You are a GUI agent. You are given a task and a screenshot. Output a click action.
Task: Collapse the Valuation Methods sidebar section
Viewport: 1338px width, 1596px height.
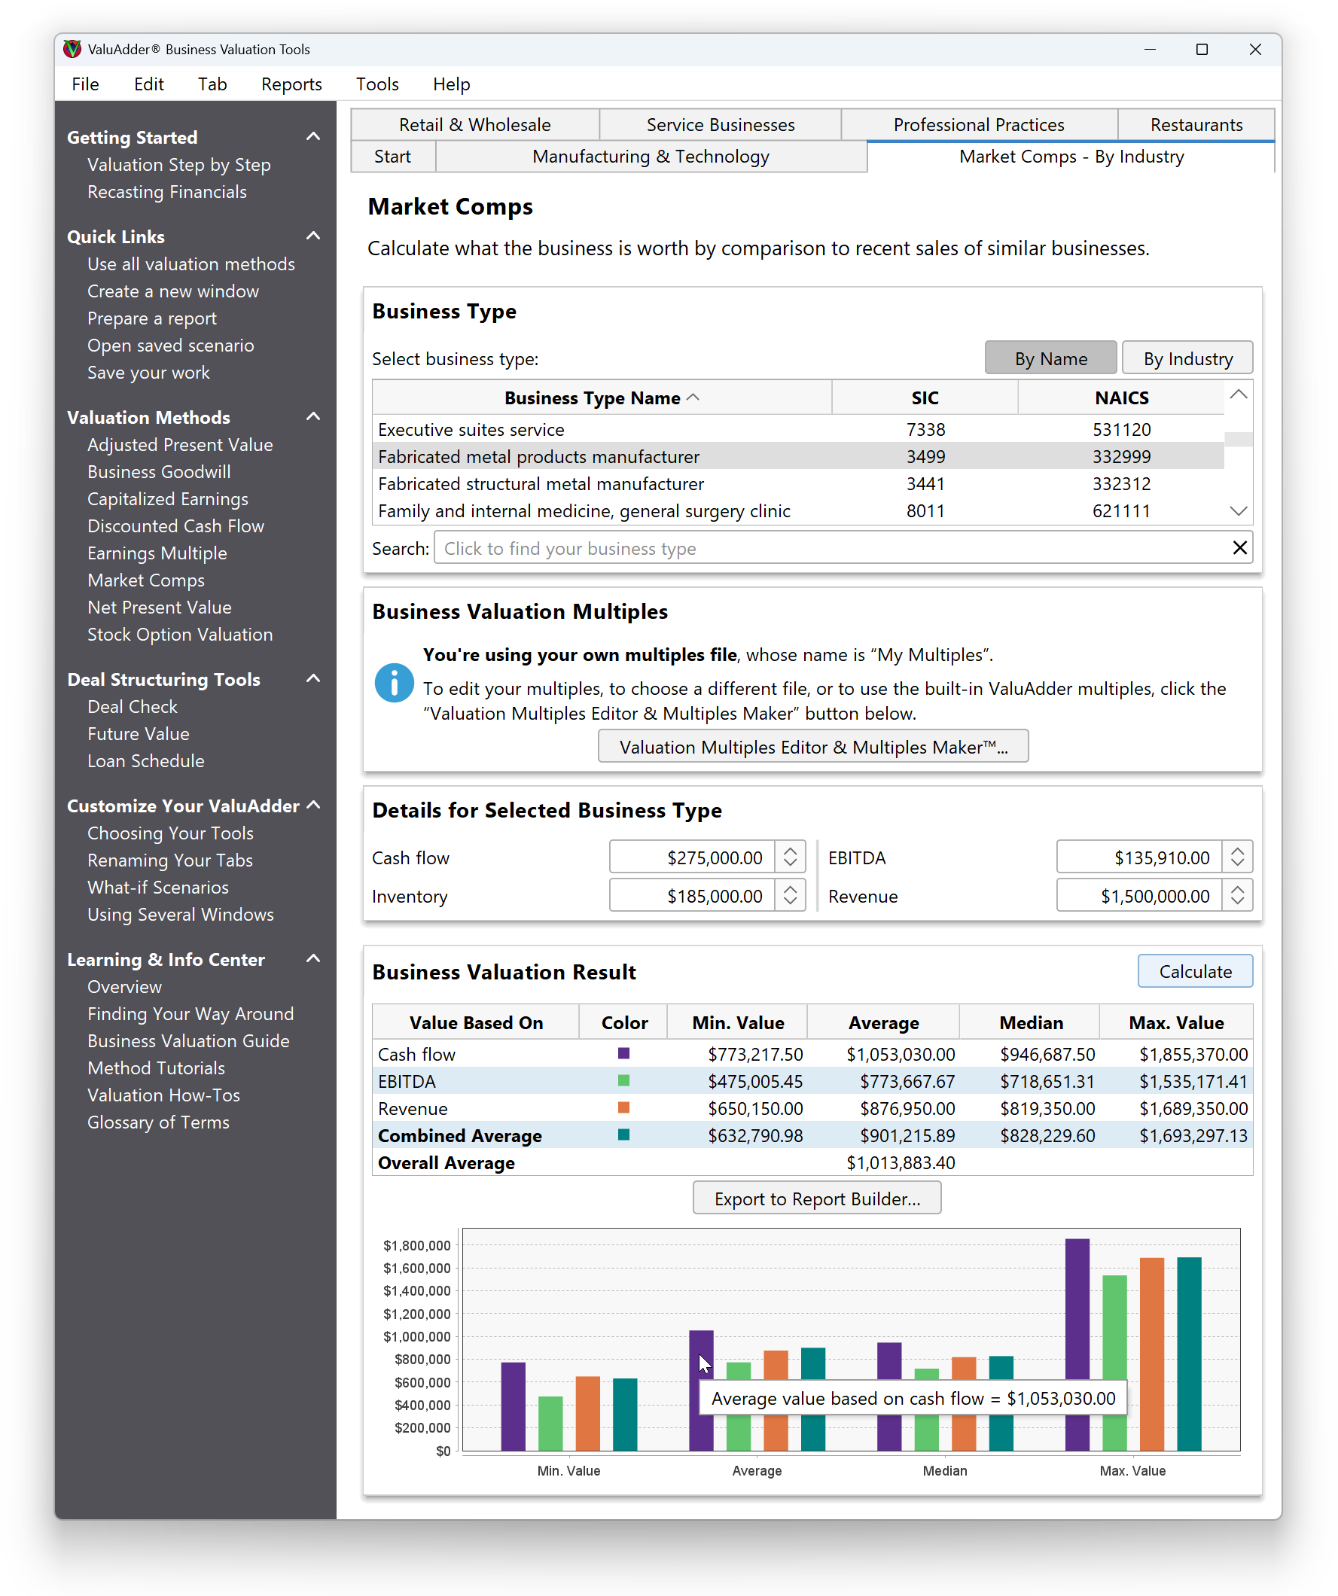[314, 416]
